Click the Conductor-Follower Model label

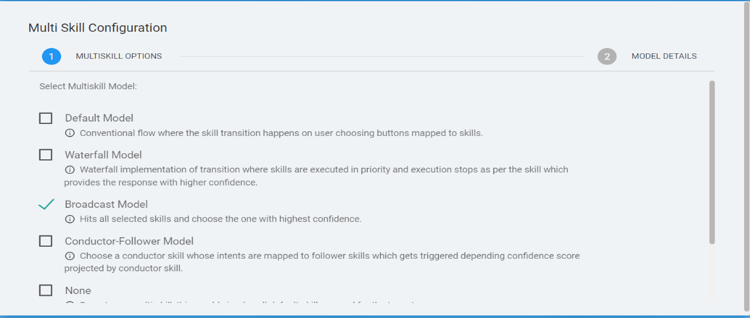[x=129, y=241]
